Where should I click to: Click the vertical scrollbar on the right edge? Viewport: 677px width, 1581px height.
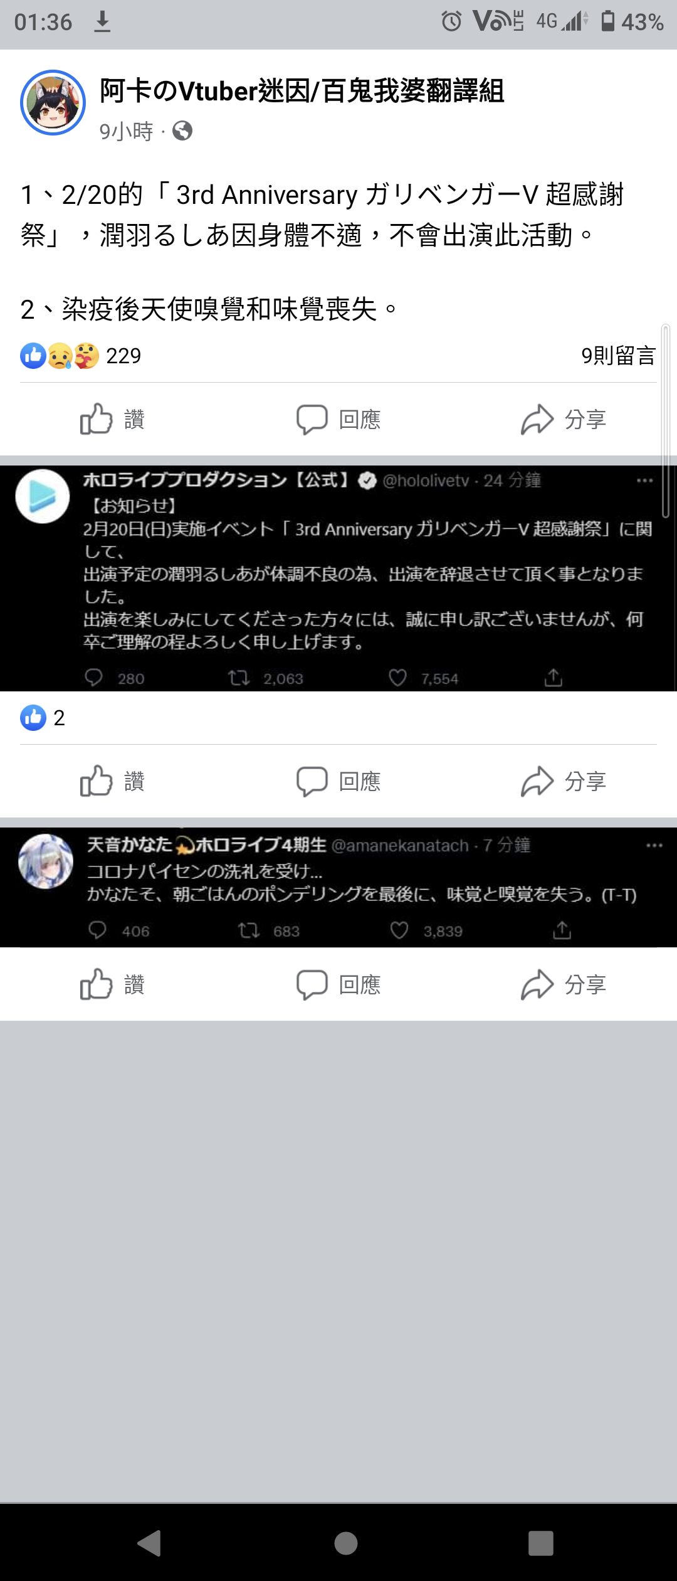[666, 420]
